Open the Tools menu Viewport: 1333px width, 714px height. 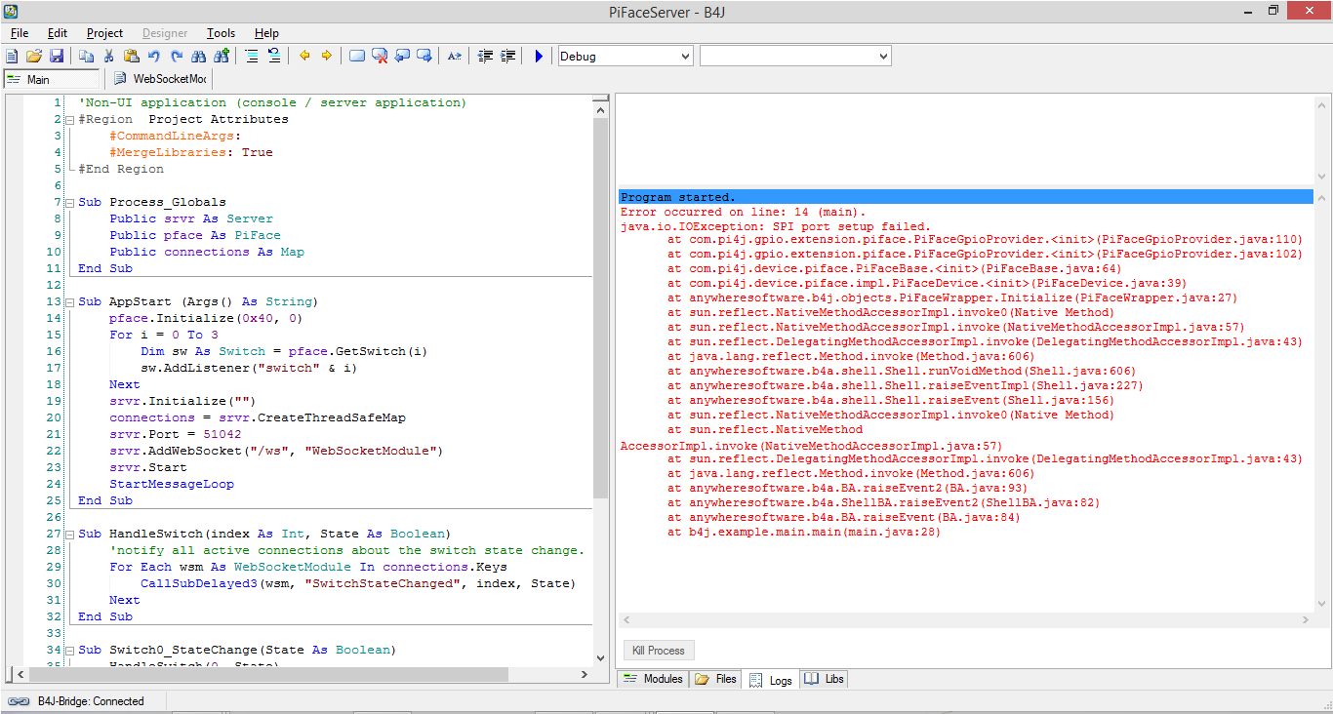coord(221,33)
